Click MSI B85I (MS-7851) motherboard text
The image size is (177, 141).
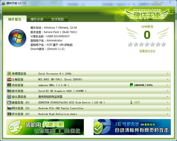tap(60, 80)
